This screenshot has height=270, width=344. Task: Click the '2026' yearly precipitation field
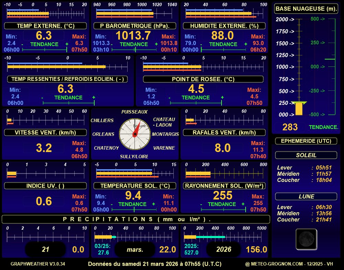coord(224,250)
